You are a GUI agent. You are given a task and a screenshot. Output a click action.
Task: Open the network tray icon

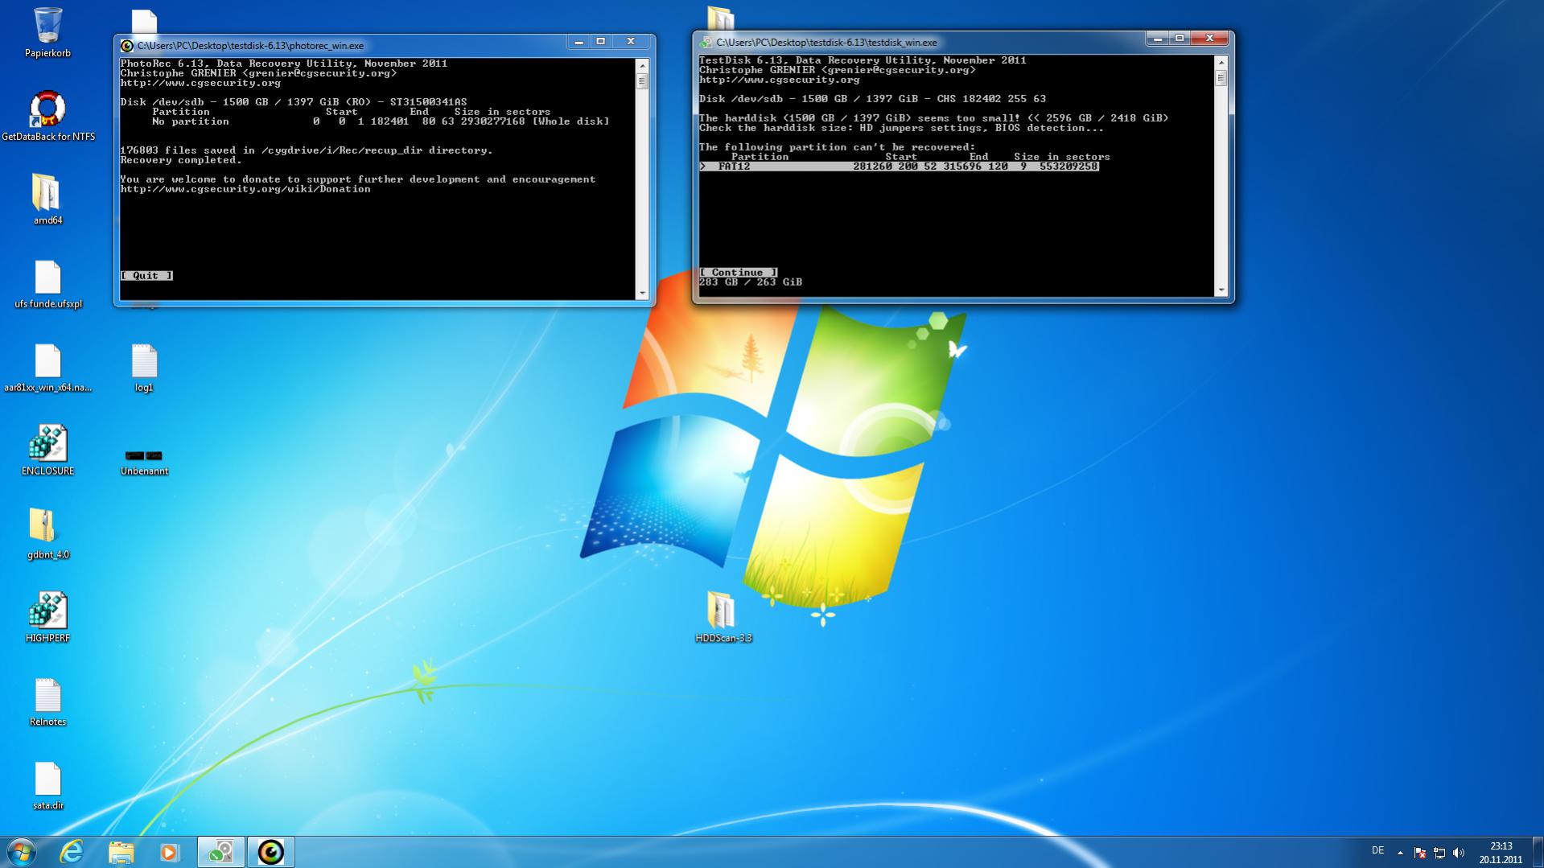1439,853
